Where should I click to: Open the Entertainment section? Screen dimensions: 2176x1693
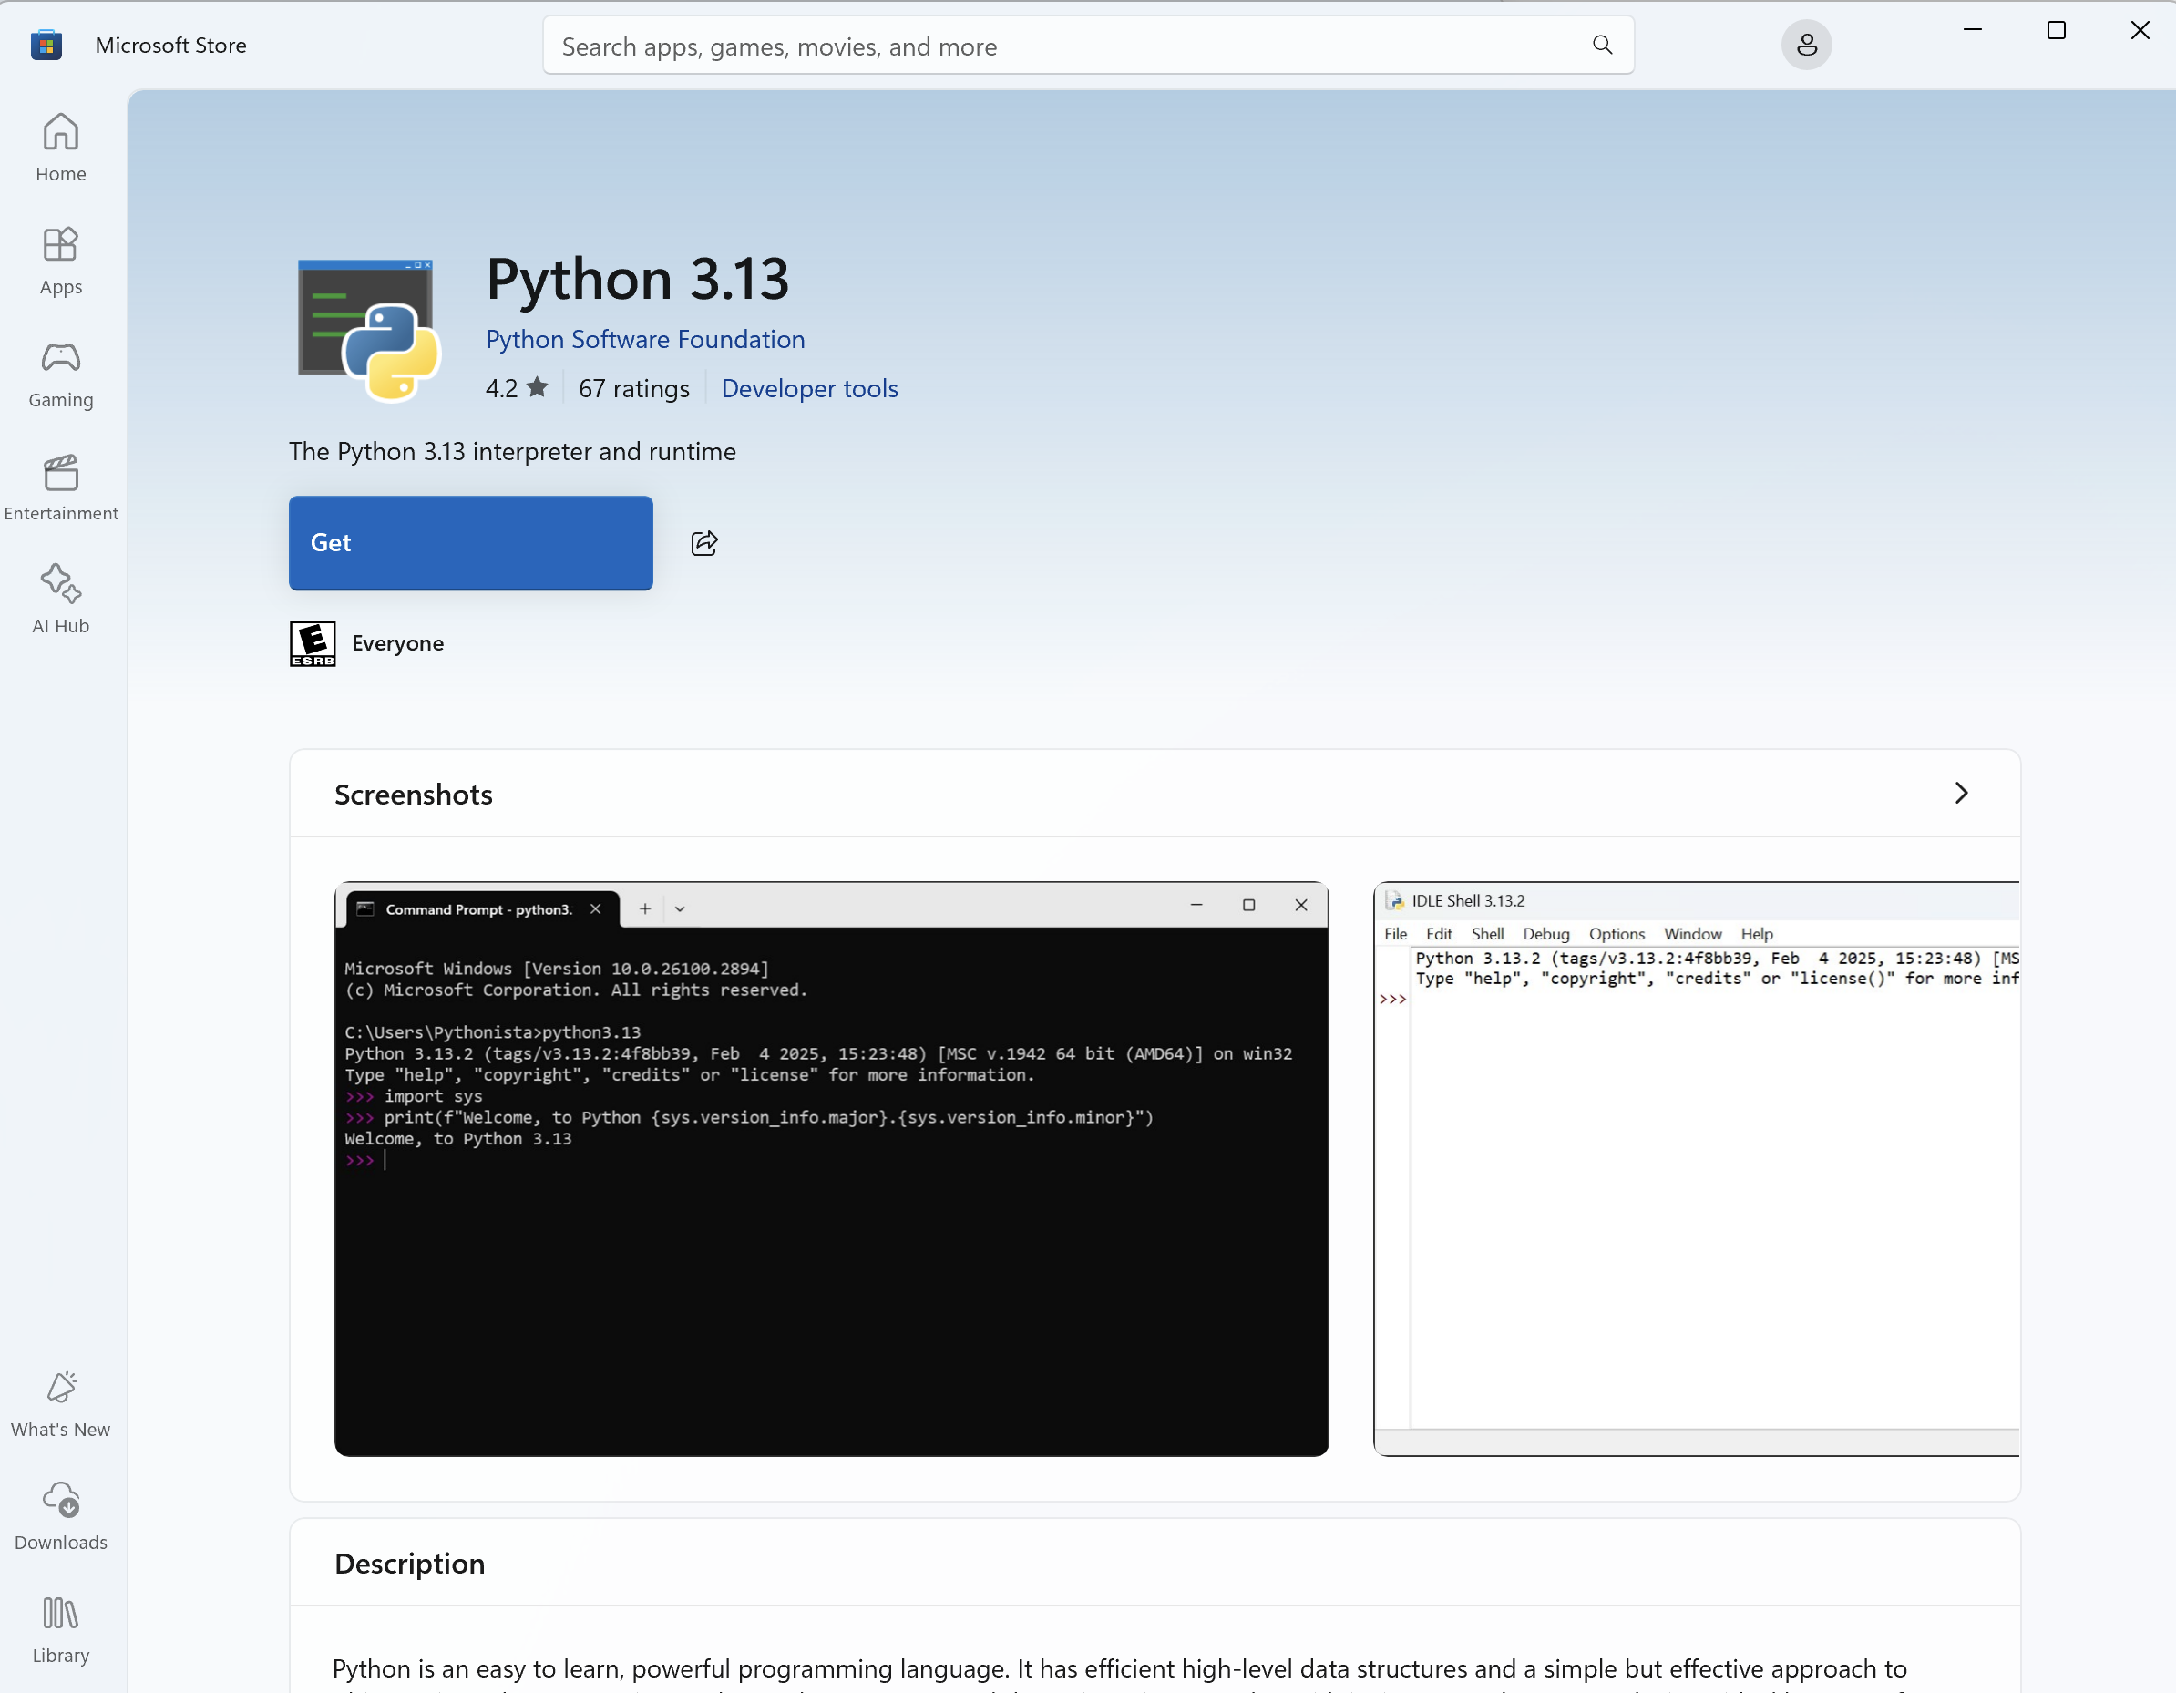tap(60, 488)
